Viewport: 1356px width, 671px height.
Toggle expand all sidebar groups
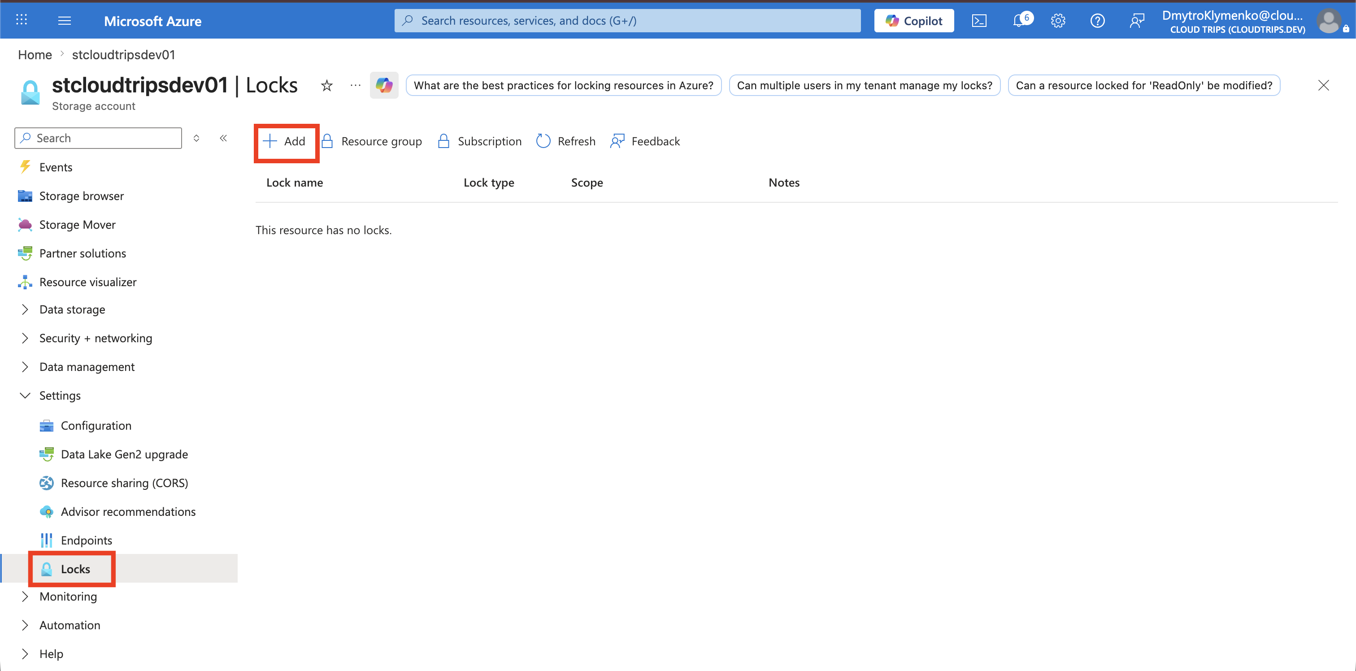(x=196, y=138)
